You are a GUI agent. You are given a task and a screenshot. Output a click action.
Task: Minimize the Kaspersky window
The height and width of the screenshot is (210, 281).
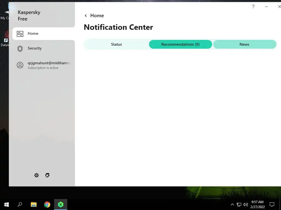click(266, 7)
